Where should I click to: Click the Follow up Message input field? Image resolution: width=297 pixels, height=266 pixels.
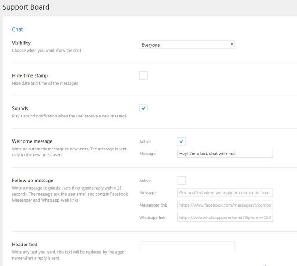tap(225, 192)
